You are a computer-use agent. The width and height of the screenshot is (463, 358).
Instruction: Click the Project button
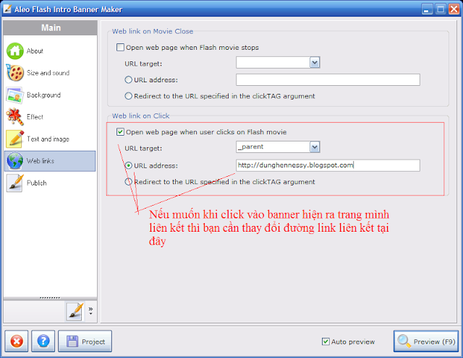85,341
